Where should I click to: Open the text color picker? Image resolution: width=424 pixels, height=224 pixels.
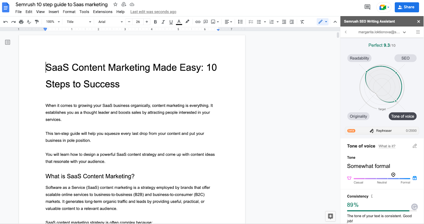click(x=179, y=22)
